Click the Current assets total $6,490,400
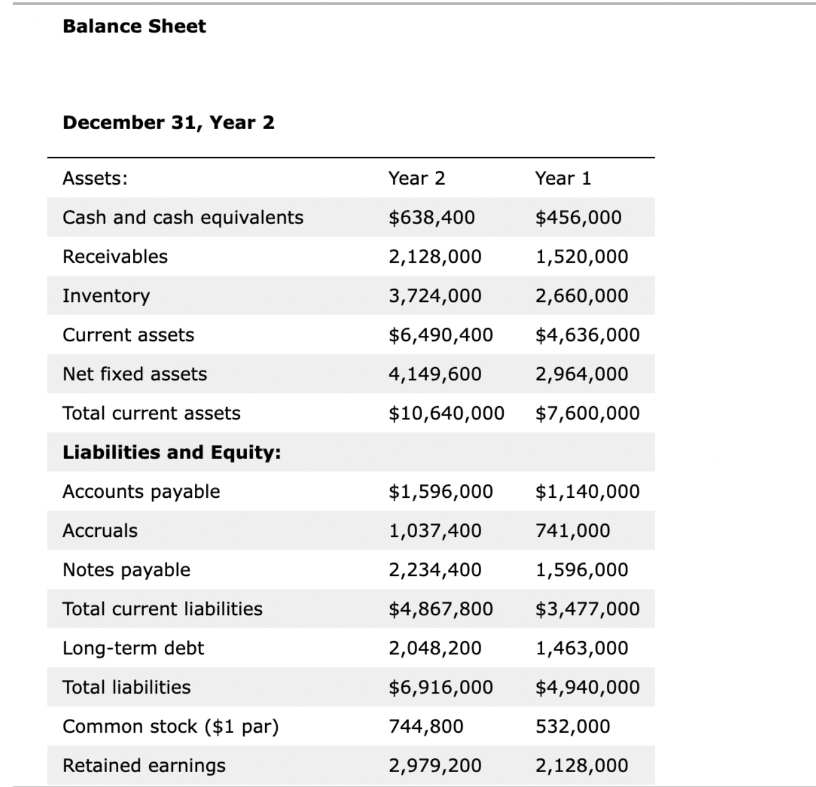 pos(441,334)
